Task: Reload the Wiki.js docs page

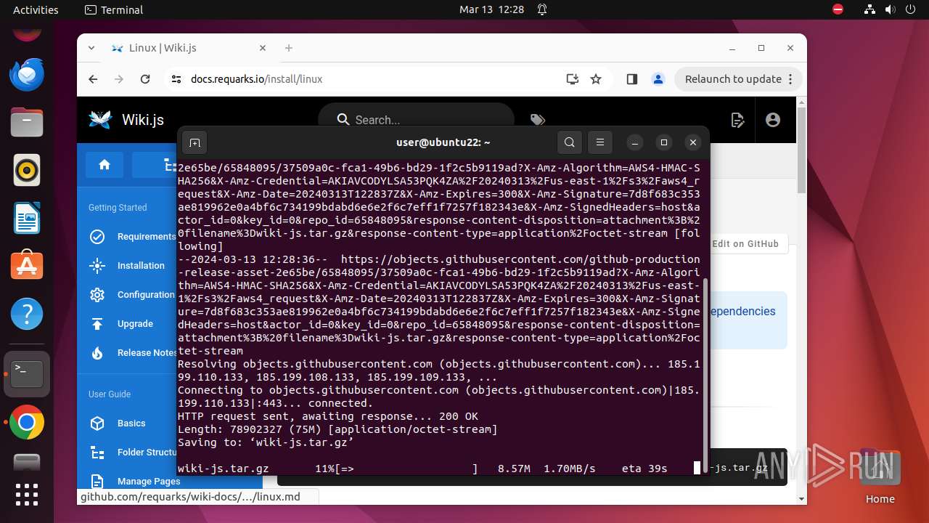Action: tap(145, 79)
